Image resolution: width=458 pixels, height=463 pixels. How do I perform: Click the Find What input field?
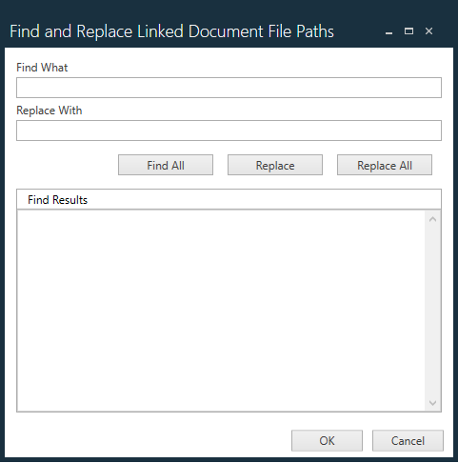tap(229, 88)
